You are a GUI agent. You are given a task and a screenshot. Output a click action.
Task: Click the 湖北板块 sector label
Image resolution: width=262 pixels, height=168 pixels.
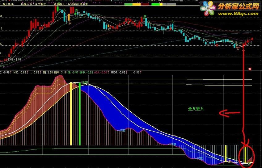pyautogui.click(x=8, y=4)
